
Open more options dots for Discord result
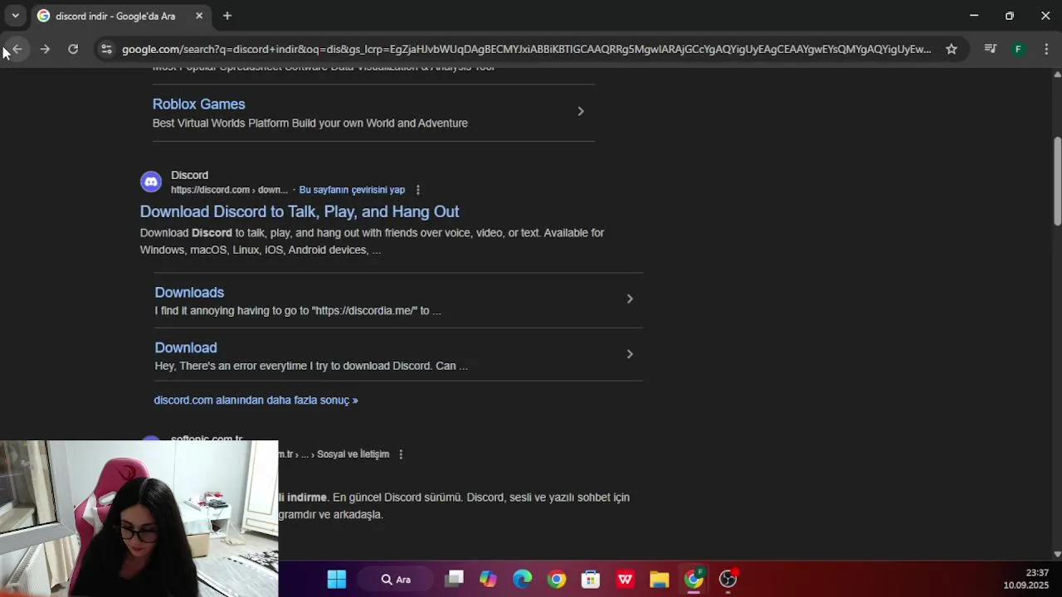(417, 190)
